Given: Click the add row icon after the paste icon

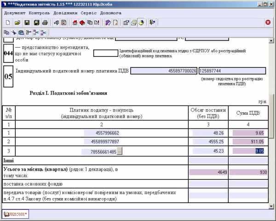Looking at the screenshot, I should click(29, 33).
